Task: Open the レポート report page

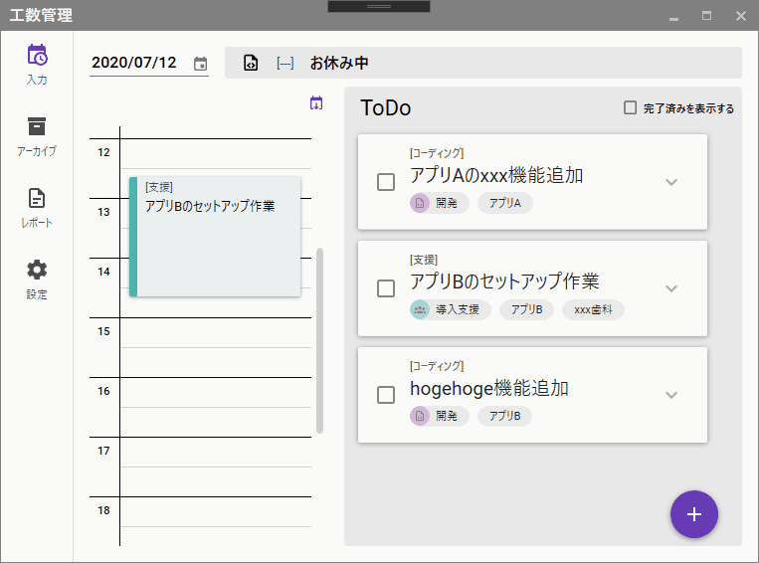Action: click(x=37, y=208)
